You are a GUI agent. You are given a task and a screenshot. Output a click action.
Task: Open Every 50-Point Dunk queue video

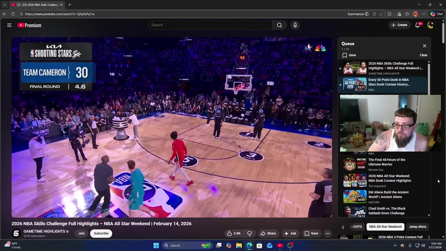pyautogui.click(x=383, y=84)
